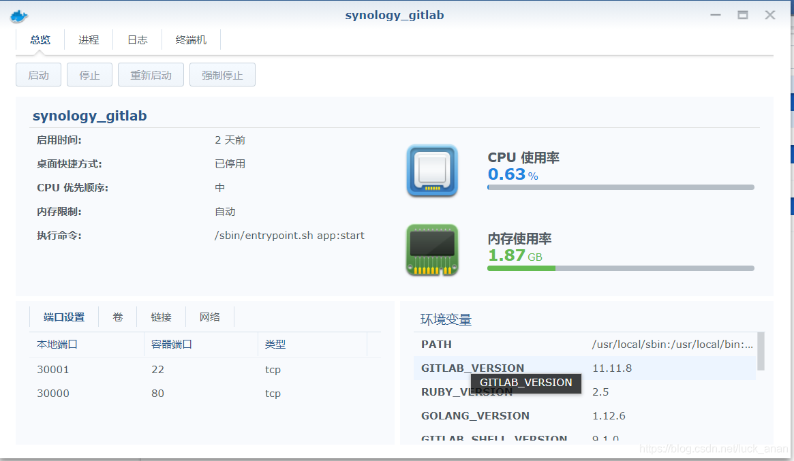Click the 0.63 % CPU usage value
This screenshot has width=794, height=461.
pyautogui.click(x=513, y=174)
